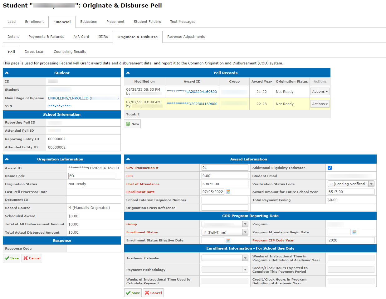Collapse the Origination Information caret icon
The width and height of the screenshot is (386, 299).
click(7, 159)
